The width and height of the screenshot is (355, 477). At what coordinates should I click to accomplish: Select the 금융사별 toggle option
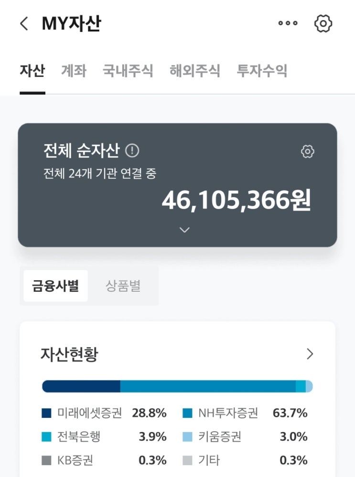tap(55, 286)
